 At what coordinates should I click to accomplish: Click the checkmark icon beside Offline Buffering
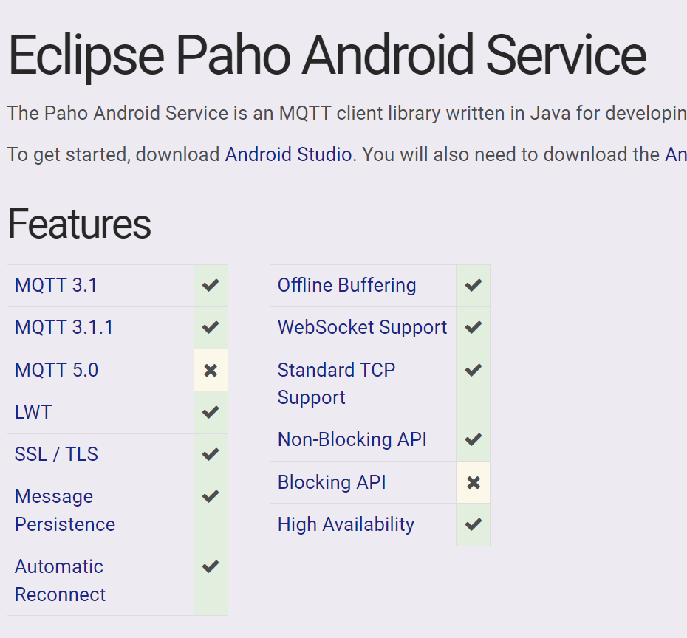click(x=474, y=286)
